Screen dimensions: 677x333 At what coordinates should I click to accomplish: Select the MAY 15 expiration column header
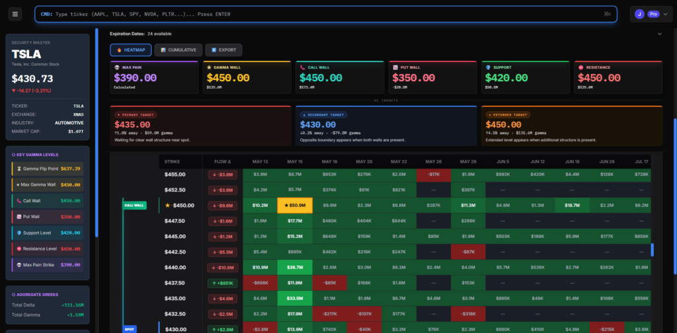pyautogui.click(x=294, y=162)
